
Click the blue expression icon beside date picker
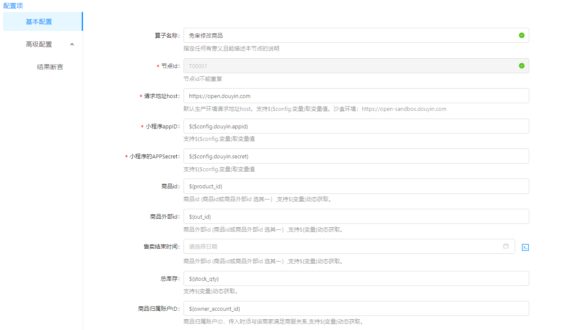(x=525, y=247)
